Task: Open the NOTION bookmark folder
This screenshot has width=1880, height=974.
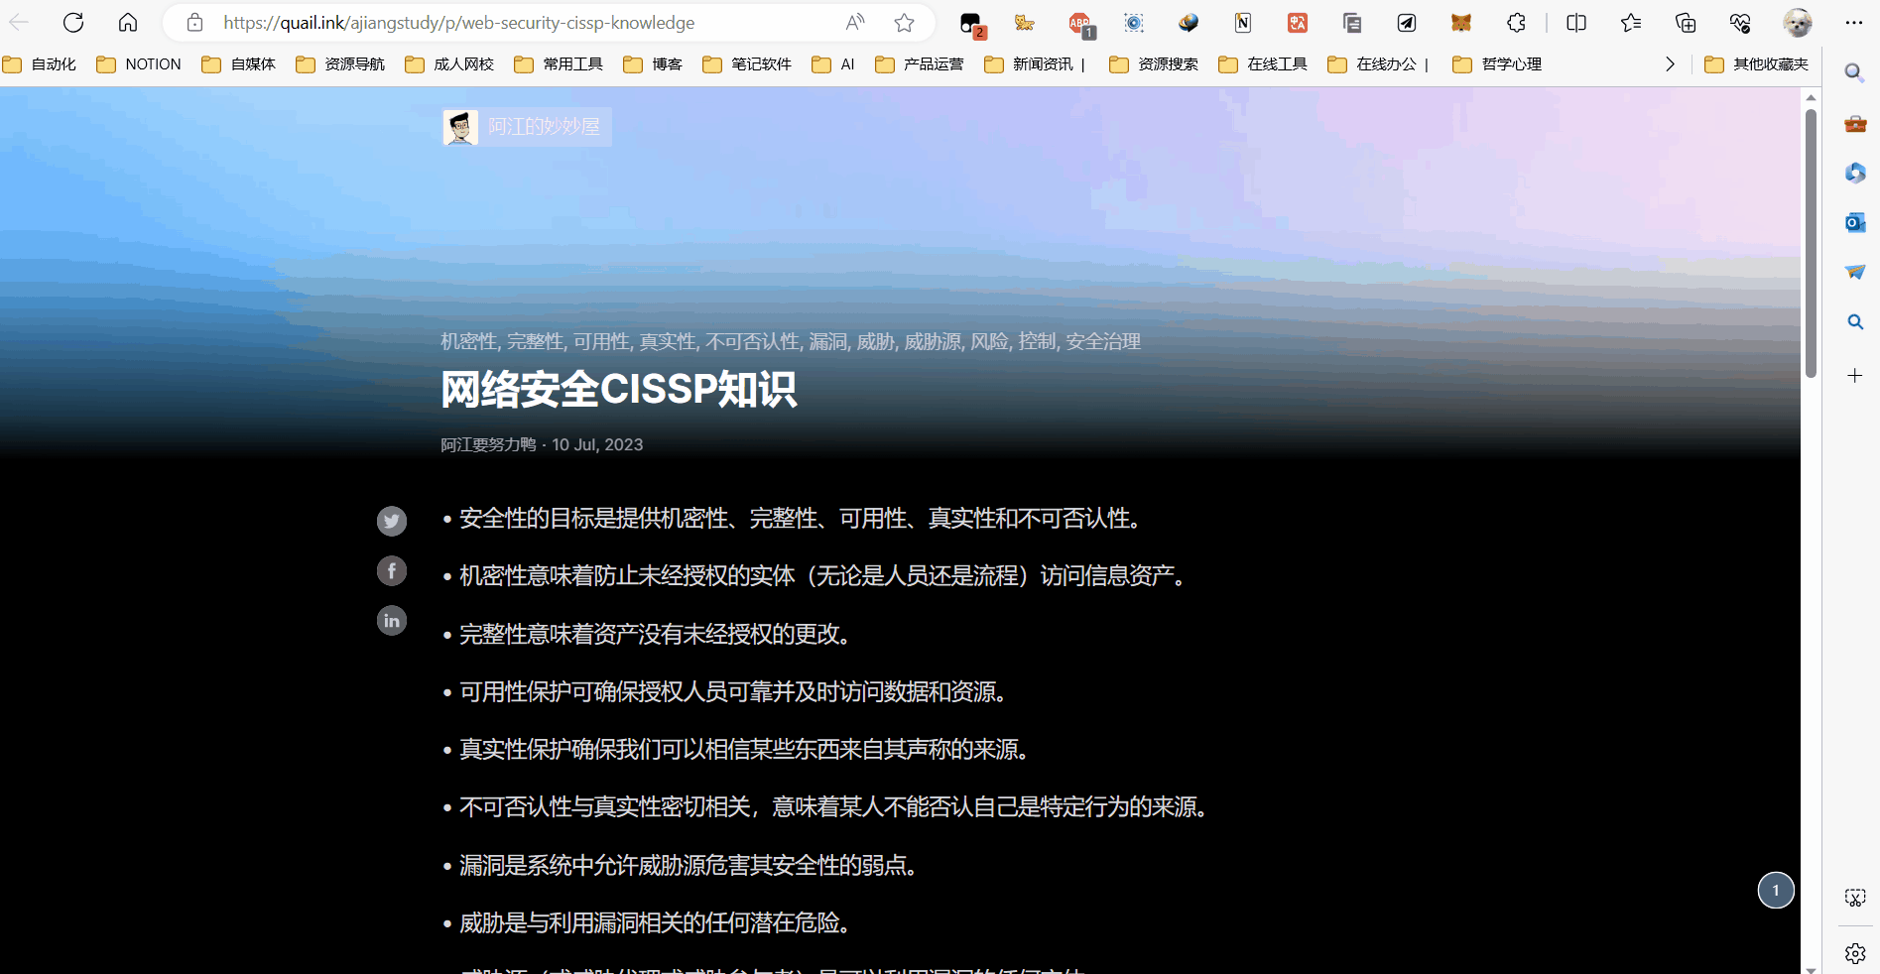Action: pos(140,64)
